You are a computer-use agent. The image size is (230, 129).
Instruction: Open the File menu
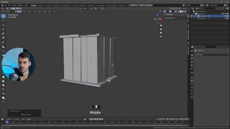(x=5, y=5)
